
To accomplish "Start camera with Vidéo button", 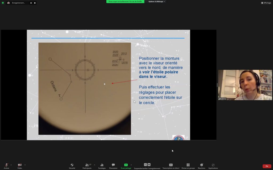I will click(20, 166).
